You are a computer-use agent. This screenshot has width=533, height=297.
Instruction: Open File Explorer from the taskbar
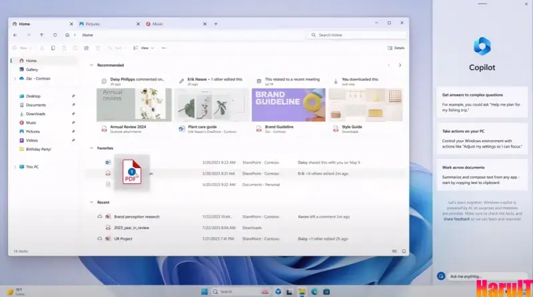pos(302,292)
